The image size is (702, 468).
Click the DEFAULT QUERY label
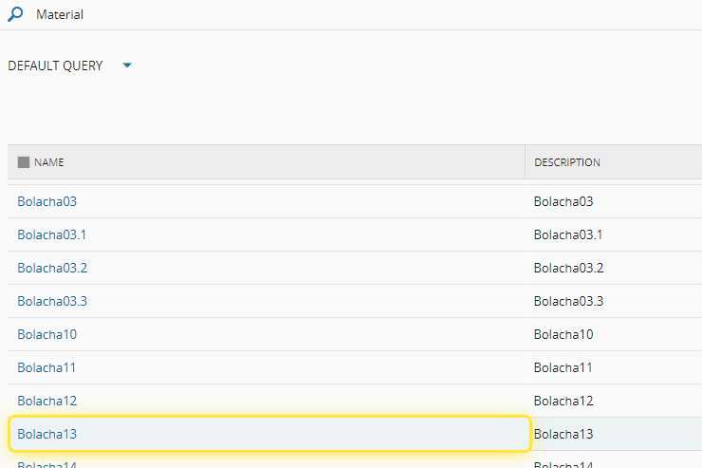(55, 66)
